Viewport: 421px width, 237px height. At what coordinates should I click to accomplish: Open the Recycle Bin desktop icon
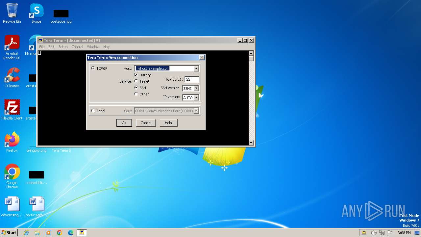[12, 13]
